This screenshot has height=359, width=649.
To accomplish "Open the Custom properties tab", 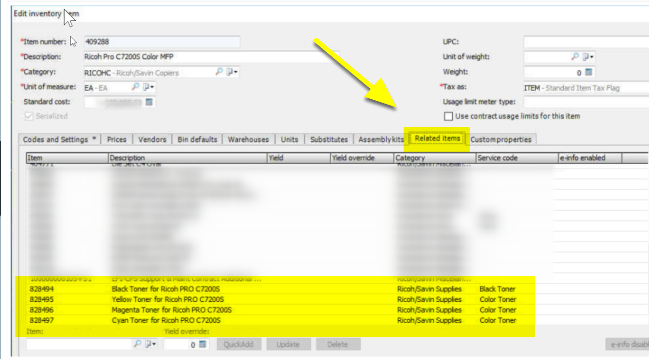I will (x=501, y=139).
